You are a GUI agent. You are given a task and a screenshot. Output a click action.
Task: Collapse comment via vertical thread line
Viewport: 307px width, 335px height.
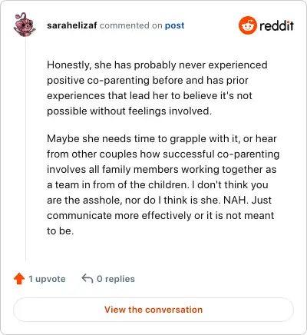click(x=25, y=148)
